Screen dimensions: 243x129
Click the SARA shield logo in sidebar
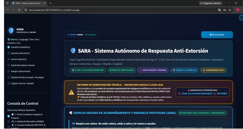point(11,31)
